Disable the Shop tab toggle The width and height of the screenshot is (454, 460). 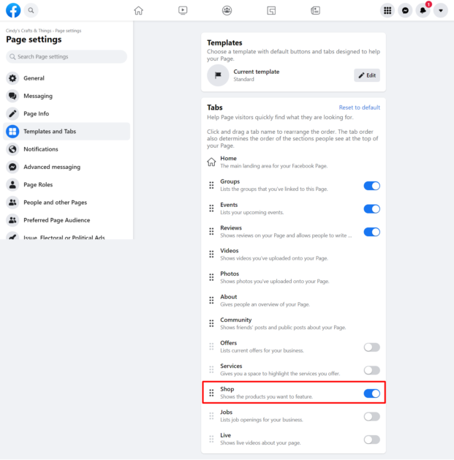(x=371, y=393)
